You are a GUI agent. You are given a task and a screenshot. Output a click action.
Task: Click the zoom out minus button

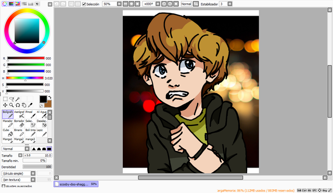pos(125,4)
